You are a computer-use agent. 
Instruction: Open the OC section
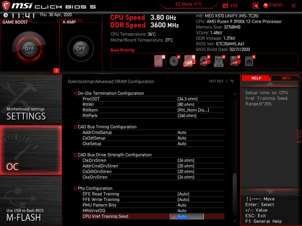click(x=31, y=150)
